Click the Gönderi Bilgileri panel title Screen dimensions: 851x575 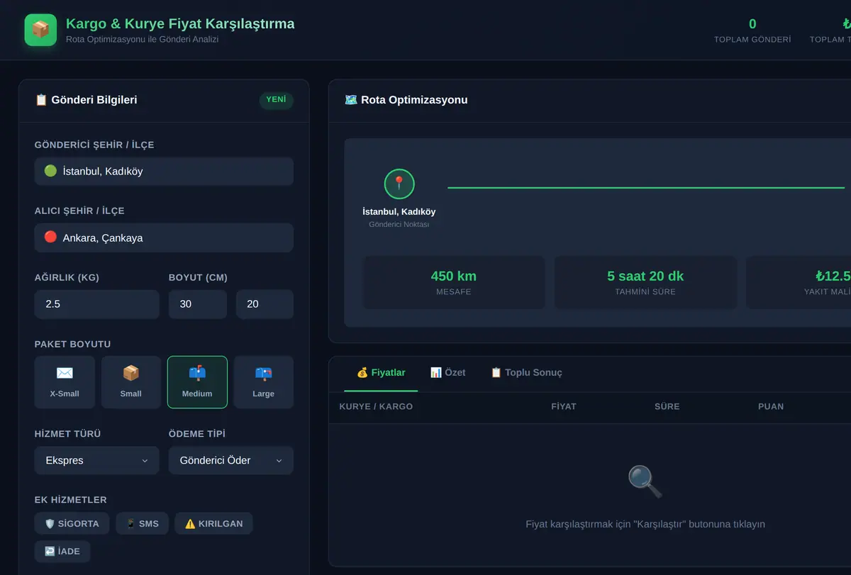[86, 100]
